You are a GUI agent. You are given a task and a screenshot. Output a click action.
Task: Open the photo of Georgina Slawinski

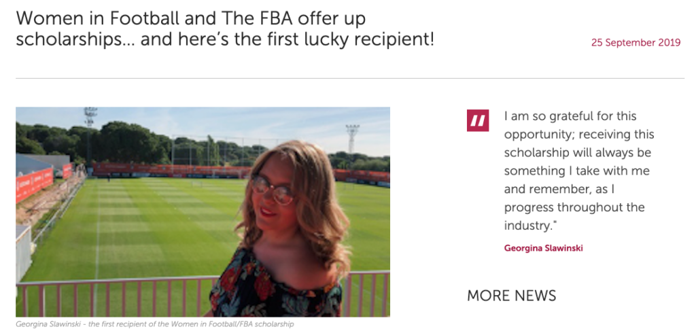click(x=203, y=211)
